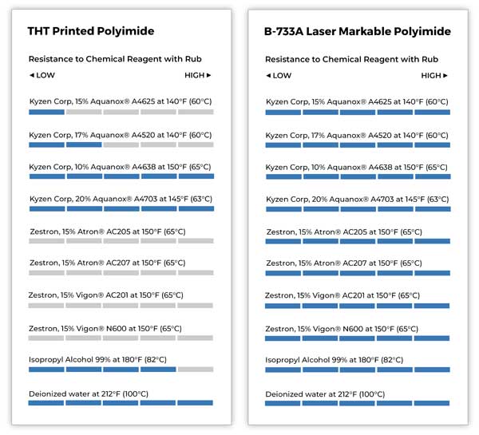Click THT panel's Isopropyl Alcohol rating bar
Viewport: 479px width, 435px height.
tap(121, 370)
